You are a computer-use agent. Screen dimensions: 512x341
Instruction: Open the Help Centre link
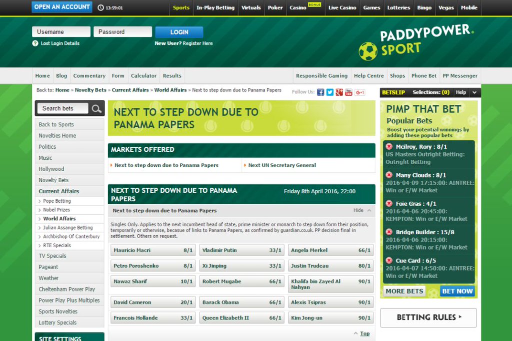point(368,75)
